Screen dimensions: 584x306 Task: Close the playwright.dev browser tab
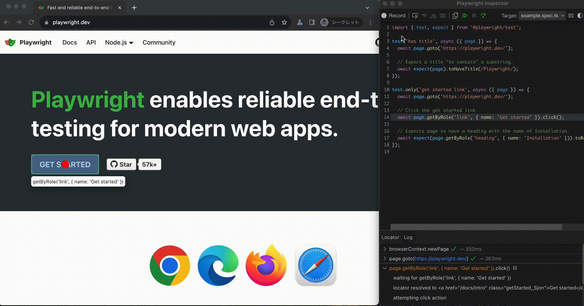[x=120, y=8]
